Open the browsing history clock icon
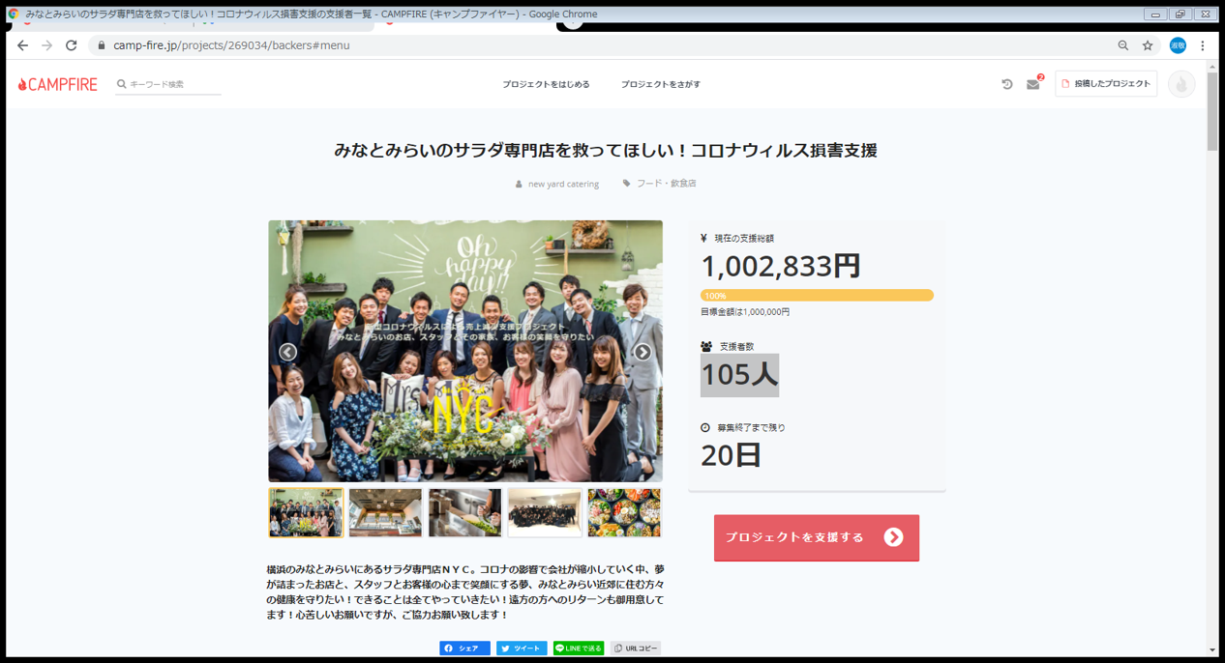 click(1006, 85)
